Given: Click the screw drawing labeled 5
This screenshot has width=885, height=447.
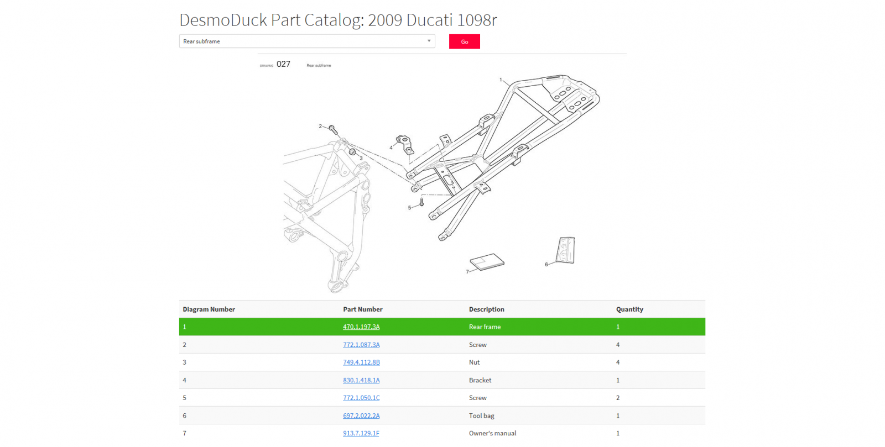Looking at the screenshot, I should (x=421, y=202).
